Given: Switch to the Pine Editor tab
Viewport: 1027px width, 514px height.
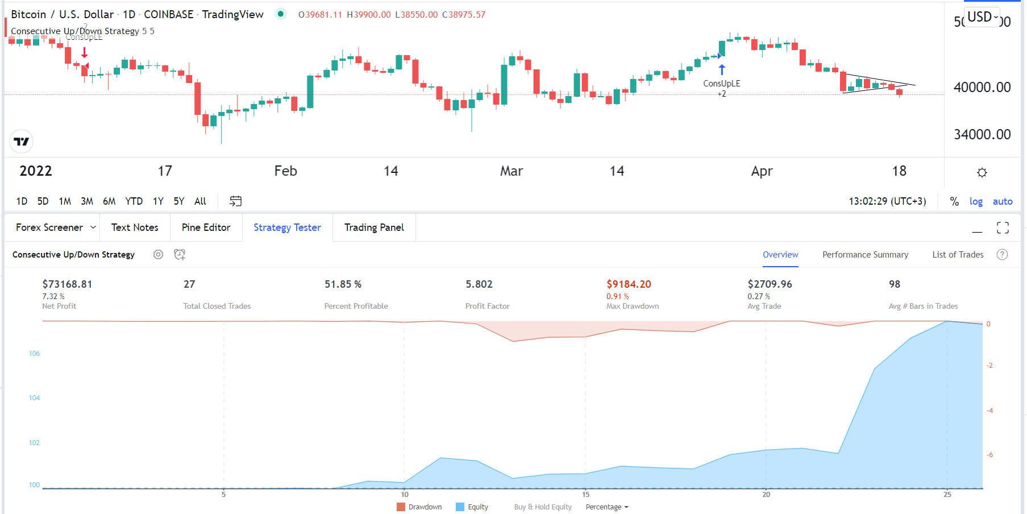Looking at the screenshot, I should click(x=206, y=227).
